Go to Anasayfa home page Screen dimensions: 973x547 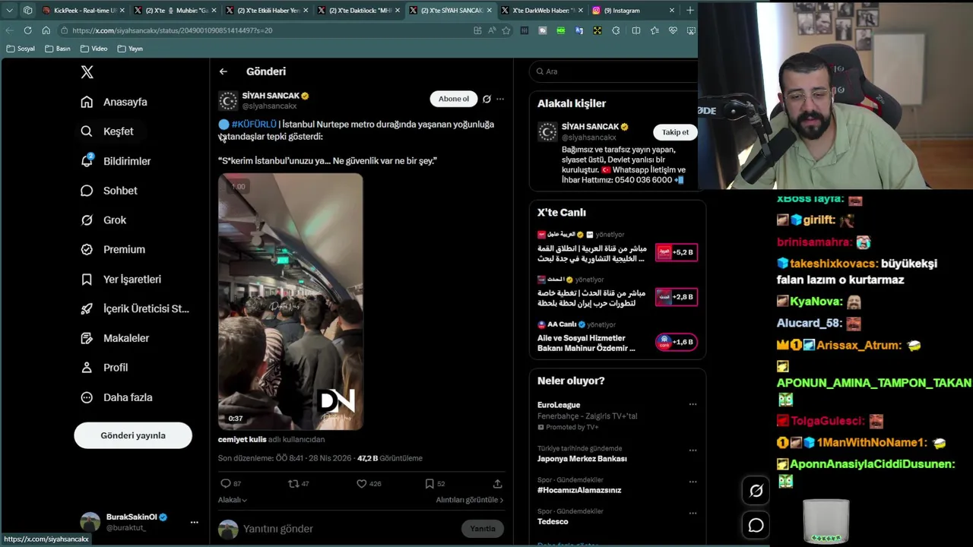tap(115, 102)
